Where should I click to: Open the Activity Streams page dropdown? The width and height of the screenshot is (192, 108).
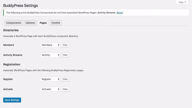click(x=50, y=55)
